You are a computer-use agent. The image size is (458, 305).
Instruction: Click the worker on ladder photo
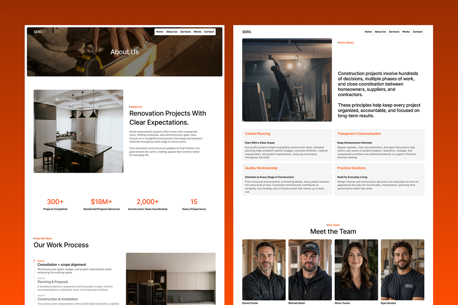click(287, 80)
